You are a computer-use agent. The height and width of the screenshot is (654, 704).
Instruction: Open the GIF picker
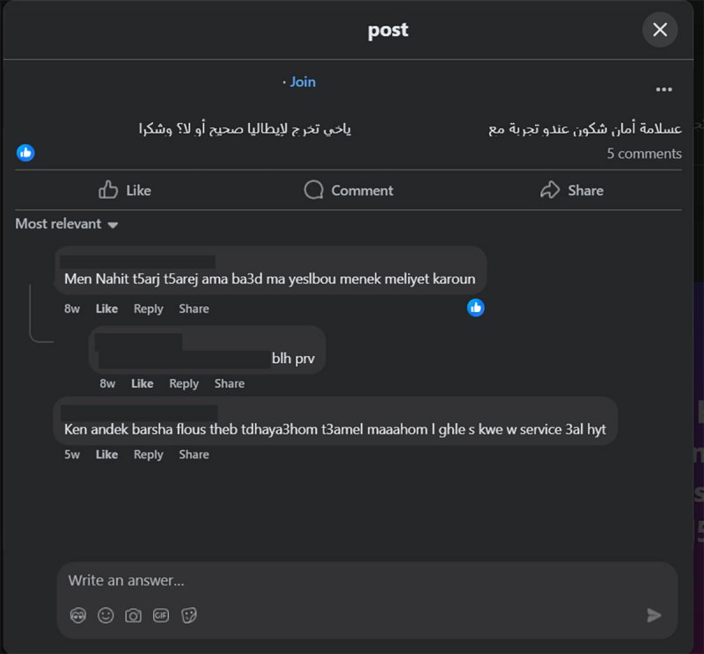point(161,615)
